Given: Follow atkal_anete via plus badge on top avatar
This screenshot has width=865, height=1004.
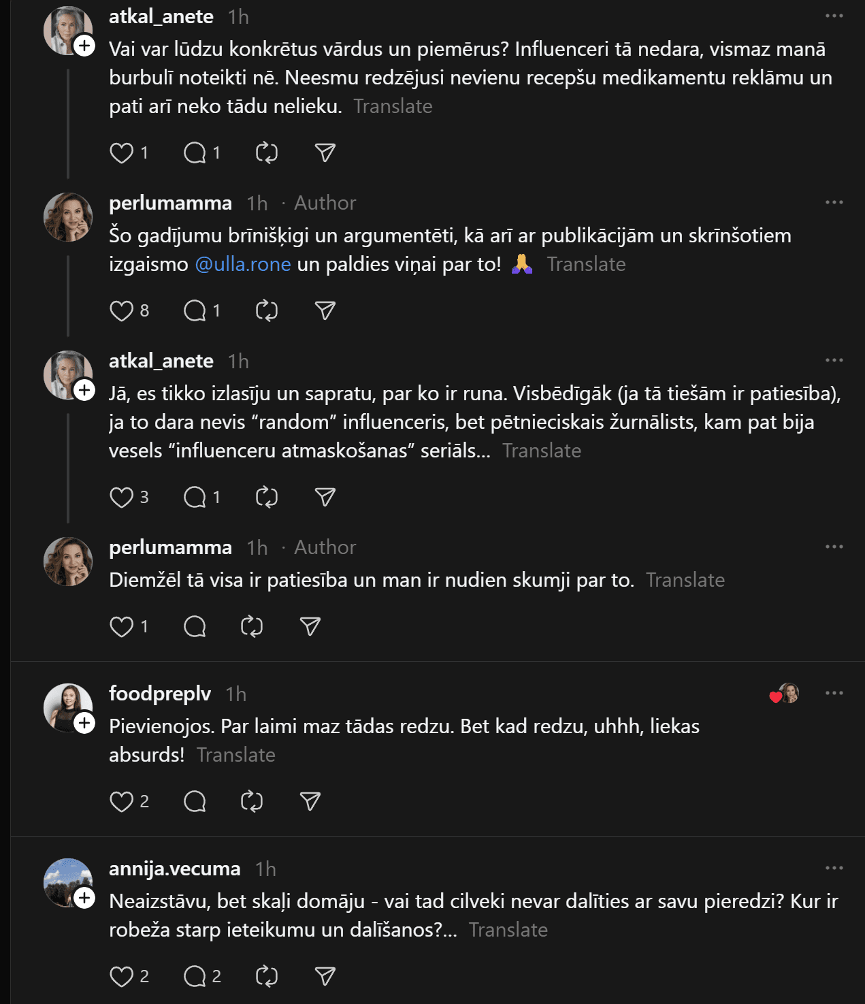Looking at the screenshot, I should point(84,46).
